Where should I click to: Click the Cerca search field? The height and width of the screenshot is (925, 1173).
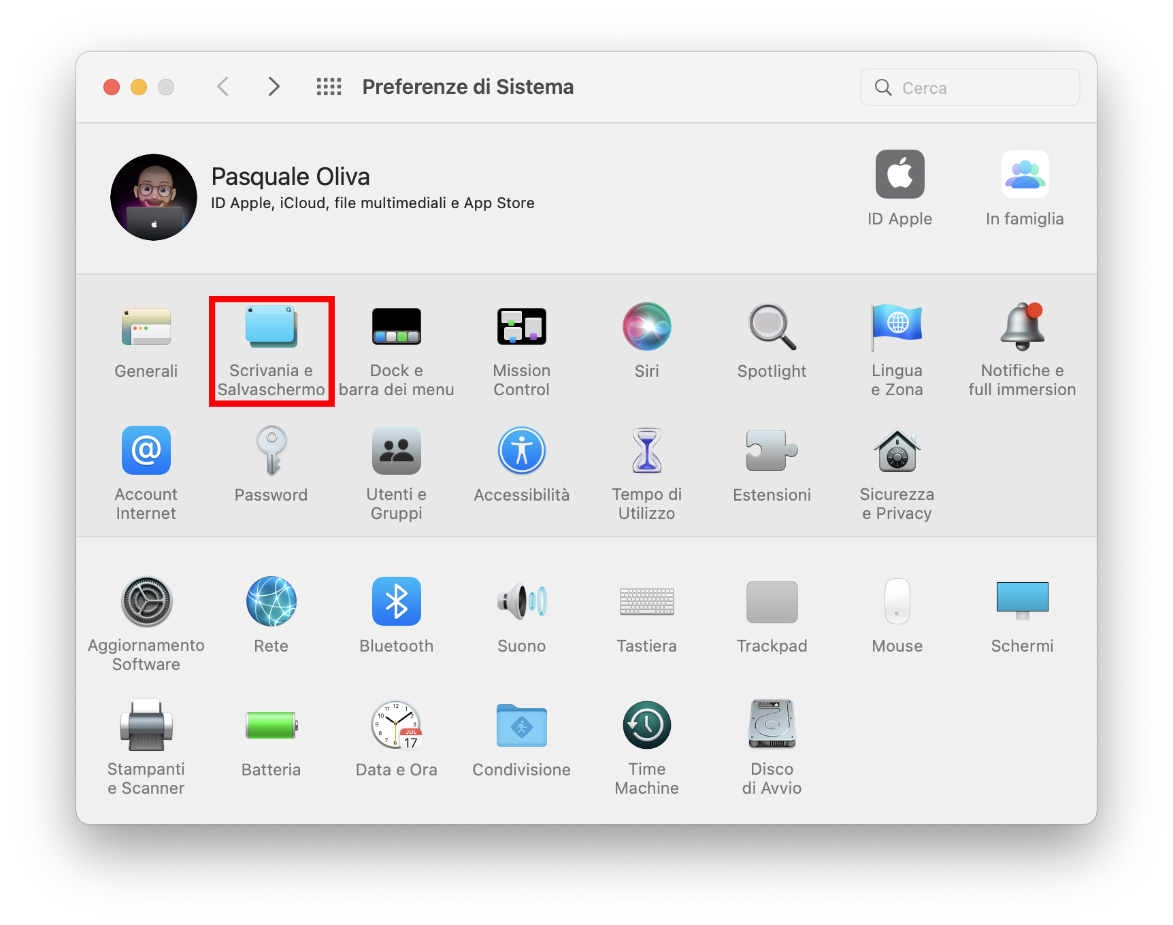980,88
